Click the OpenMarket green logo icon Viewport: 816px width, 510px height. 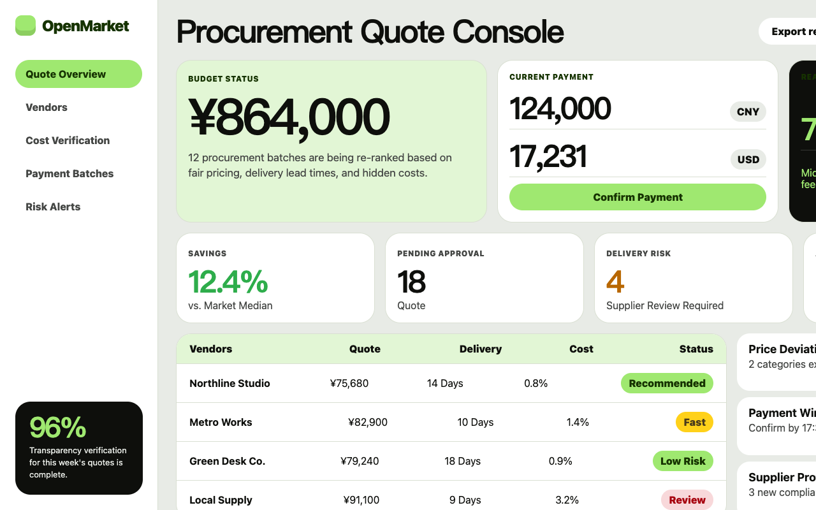click(25, 25)
